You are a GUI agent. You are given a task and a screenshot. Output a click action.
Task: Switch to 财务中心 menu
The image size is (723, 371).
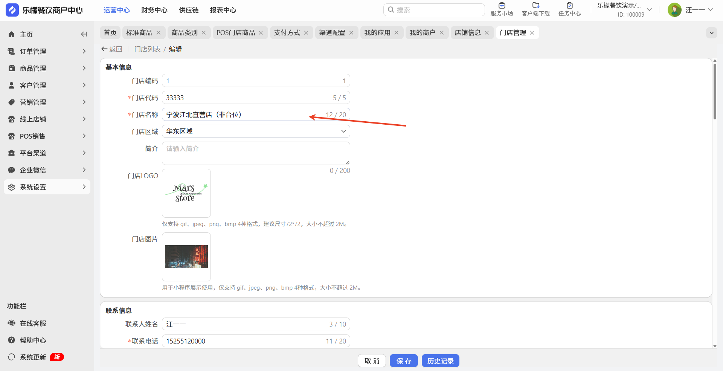click(154, 10)
